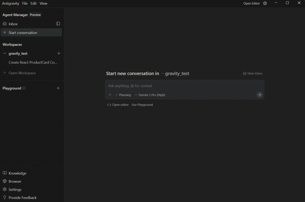Change workspace using the gravity_test dropdown
The image size is (305, 202).
click(x=175, y=74)
